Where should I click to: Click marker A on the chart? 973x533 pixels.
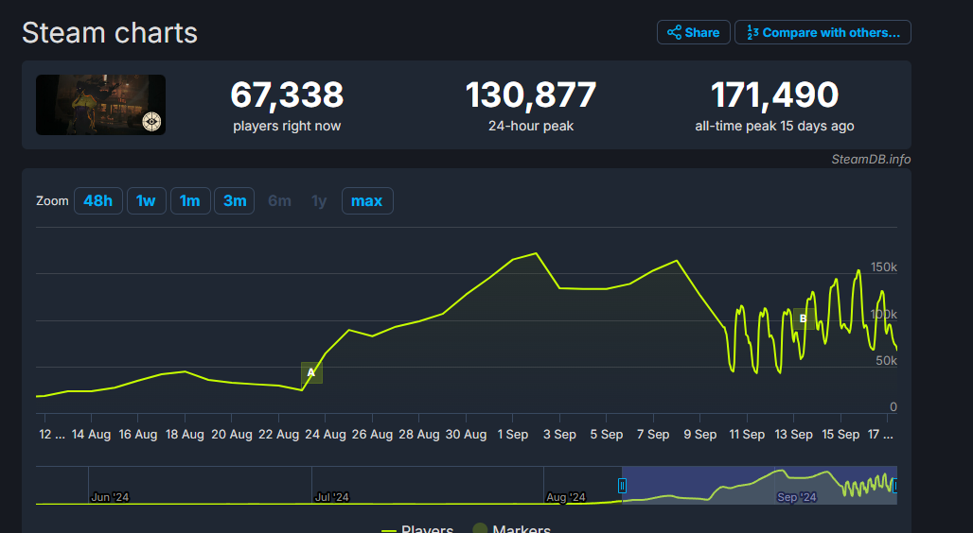pos(311,372)
